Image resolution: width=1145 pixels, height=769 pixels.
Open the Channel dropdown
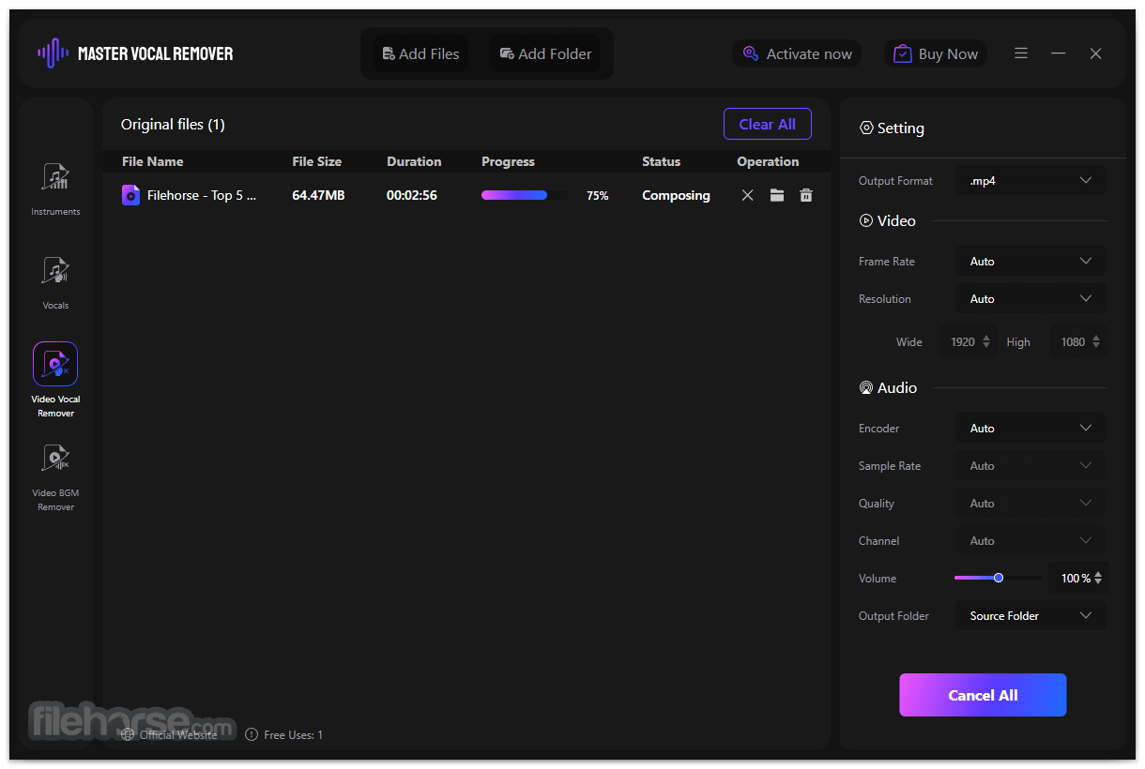pyautogui.click(x=1030, y=540)
